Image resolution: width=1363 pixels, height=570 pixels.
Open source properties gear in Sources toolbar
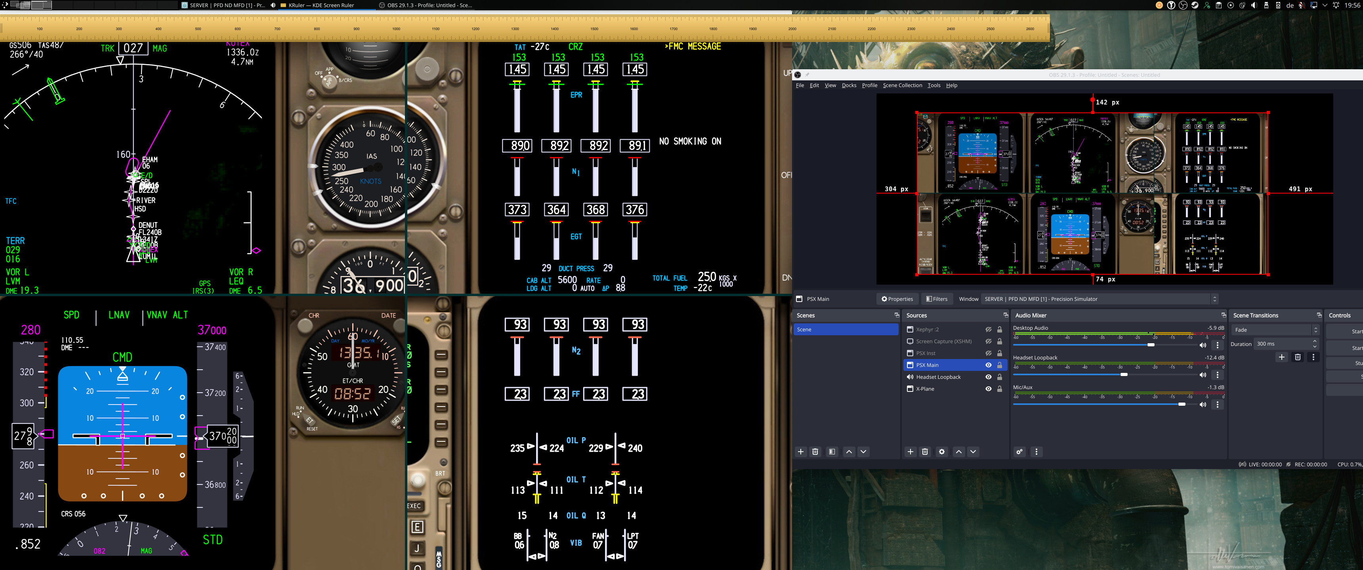941,452
